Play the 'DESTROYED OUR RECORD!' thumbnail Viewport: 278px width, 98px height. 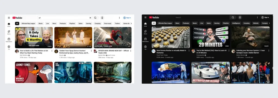(x=211, y=72)
